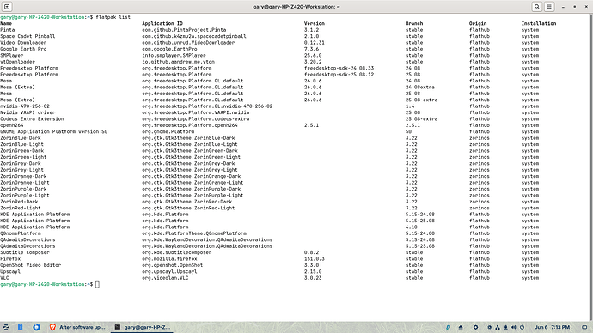The height and width of the screenshot is (333, 593).
Task: Open the terminal hamburger menu
Action: [549, 6]
